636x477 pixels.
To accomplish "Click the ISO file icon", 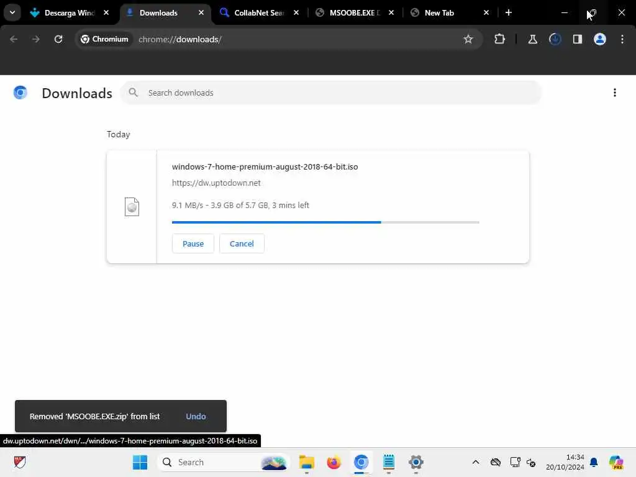I will pos(132,207).
